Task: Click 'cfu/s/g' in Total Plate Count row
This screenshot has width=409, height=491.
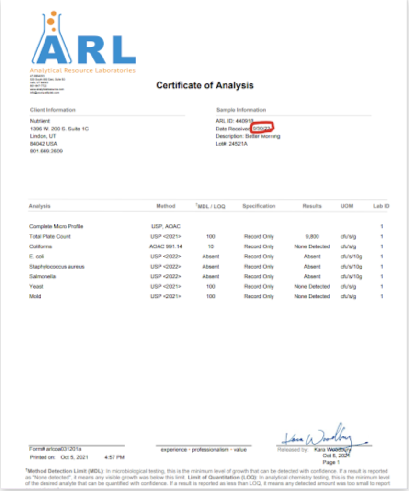Action: 348,236
